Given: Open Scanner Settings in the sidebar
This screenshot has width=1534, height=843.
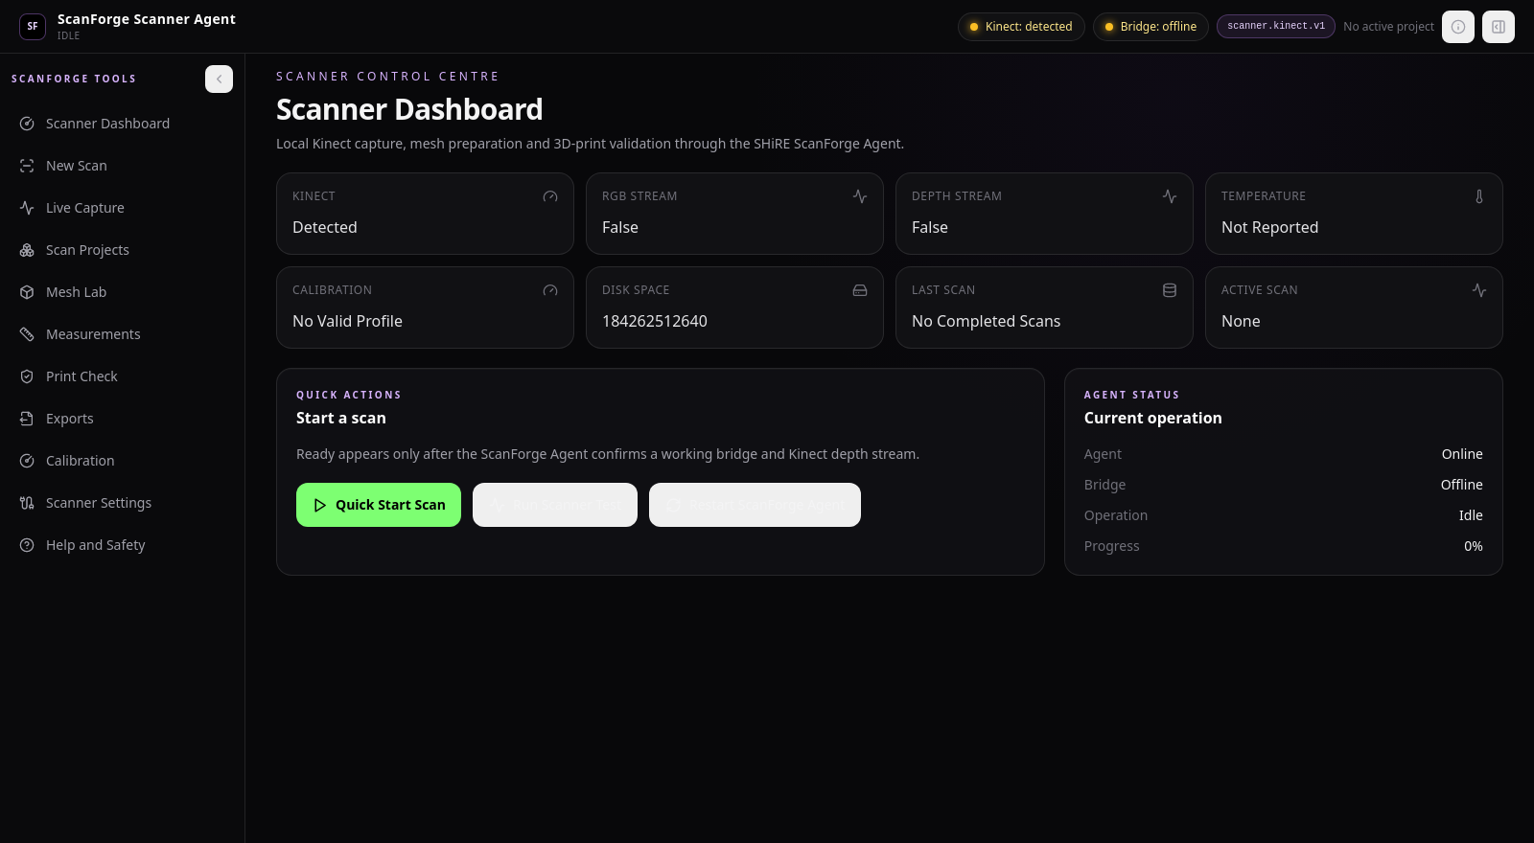Looking at the screenshot, I should pos(122,503).
